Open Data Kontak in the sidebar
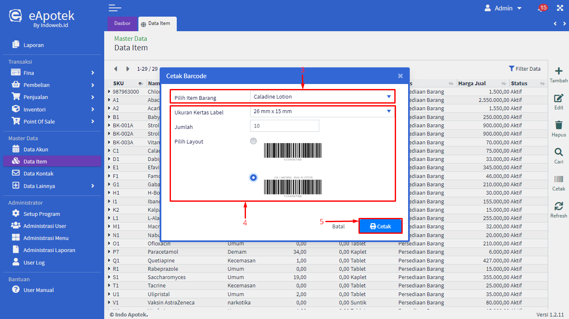569x319 pixels. [38, 173]
